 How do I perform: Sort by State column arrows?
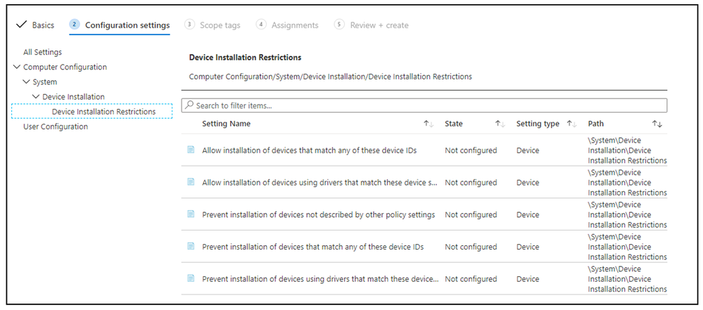(x=500, y=124)
